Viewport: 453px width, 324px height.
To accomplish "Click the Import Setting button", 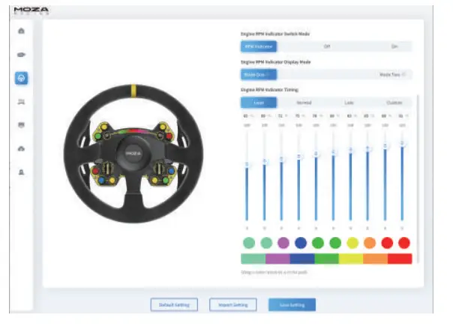I will [233, 304].
